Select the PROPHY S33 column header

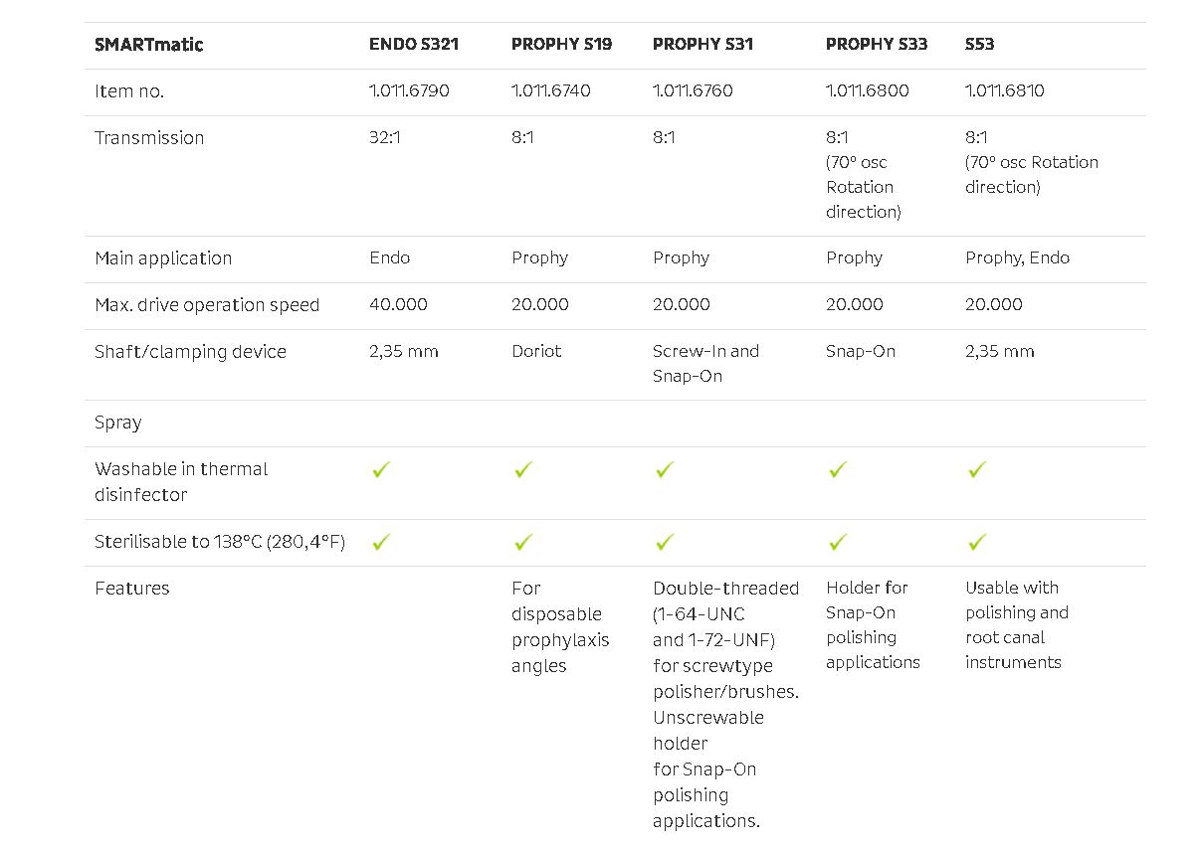(x=877, y=45)
